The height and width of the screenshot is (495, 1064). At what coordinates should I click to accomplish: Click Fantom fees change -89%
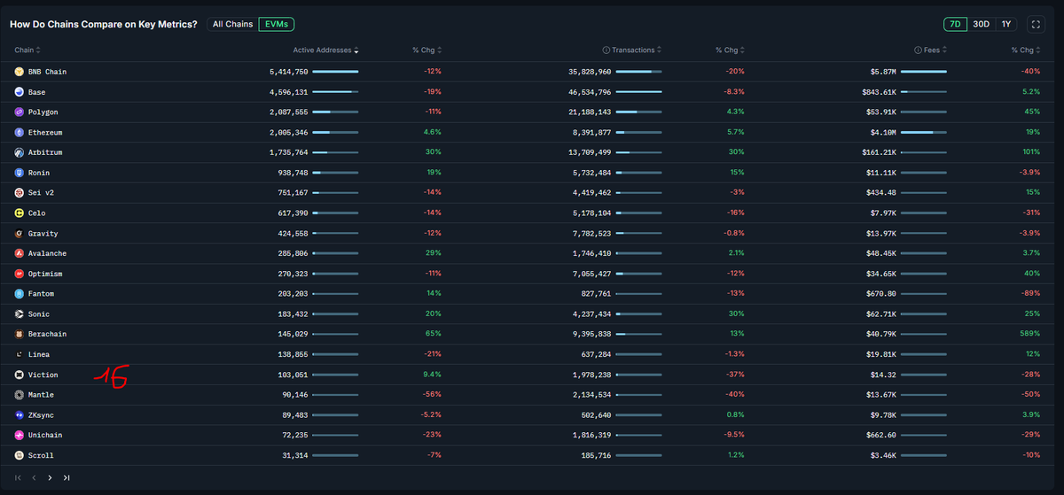[1030, 294]
